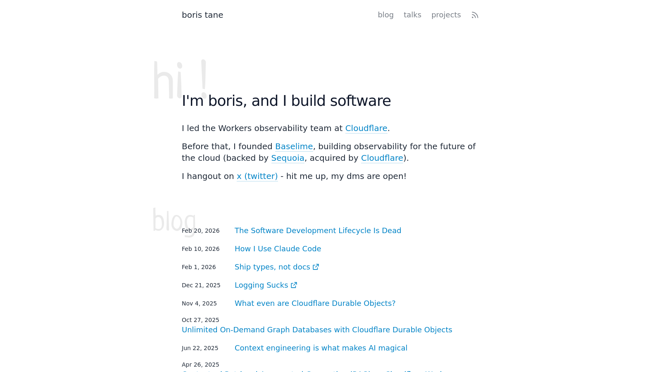Click external link icon beside Ship types

click(x=316, y=267)
